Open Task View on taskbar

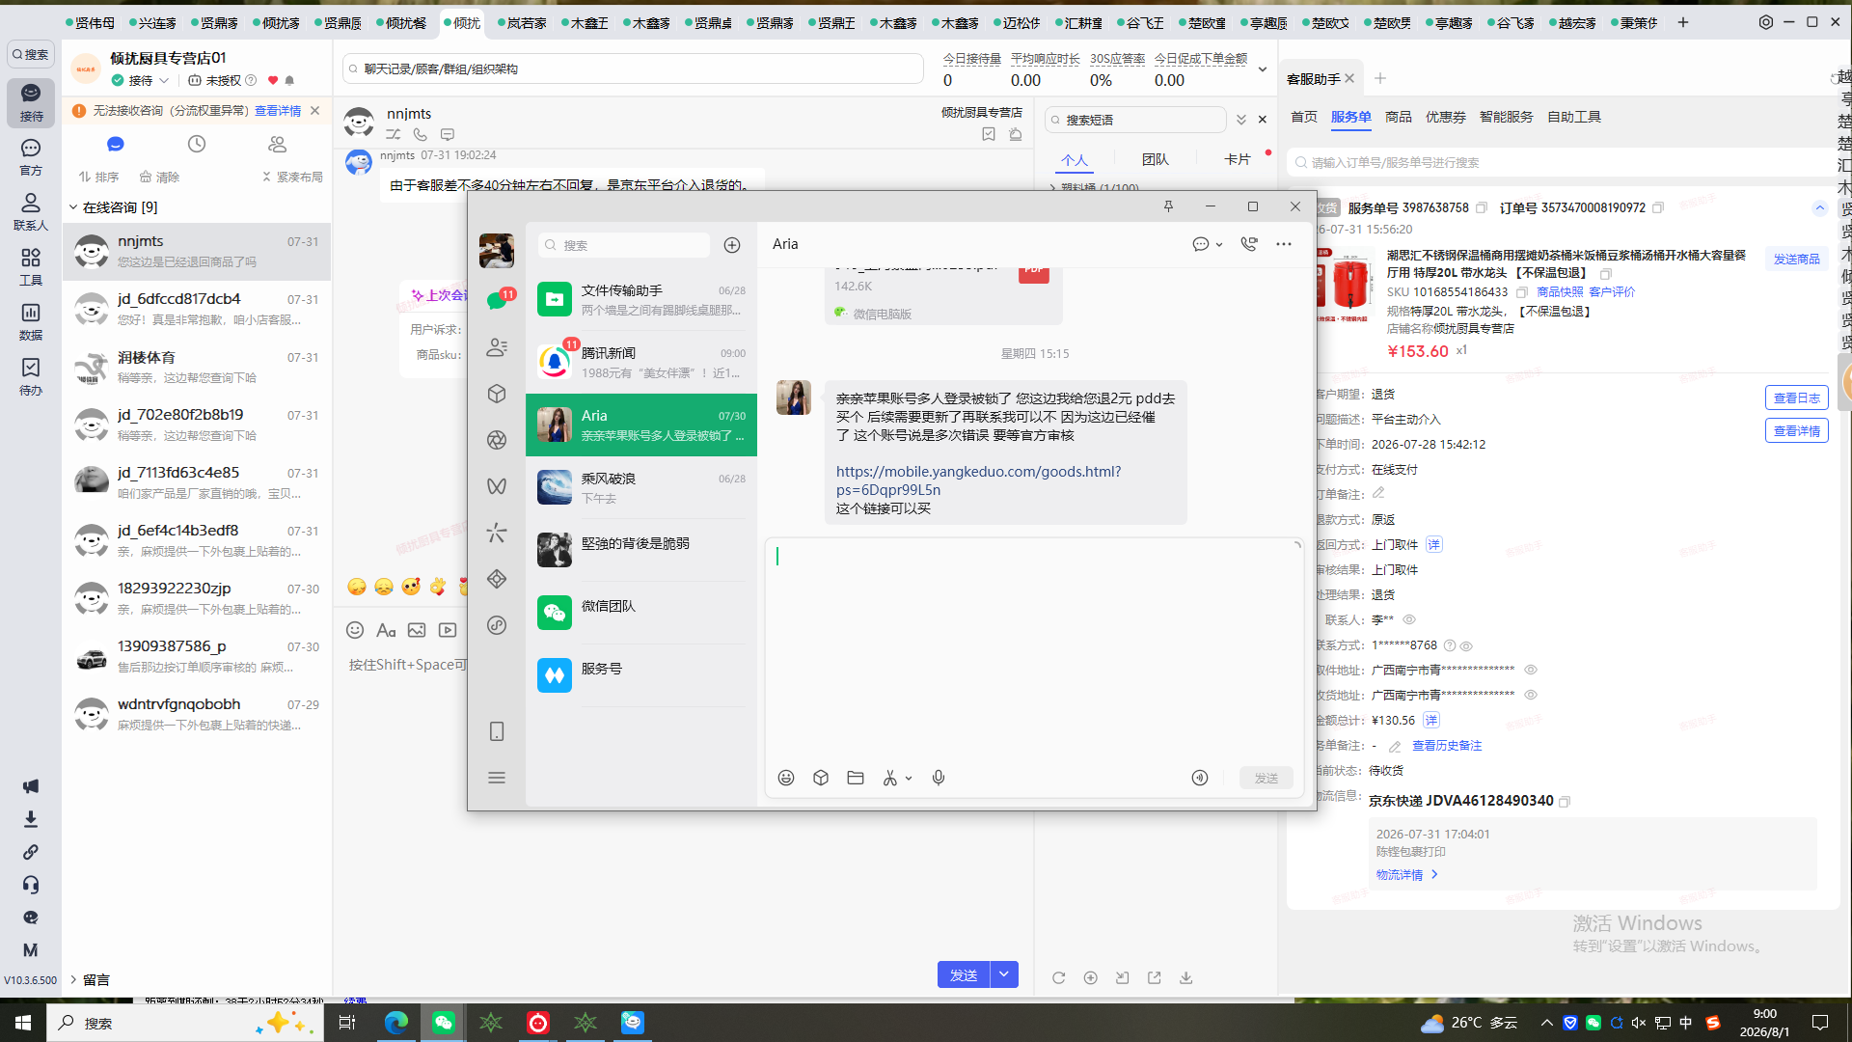pos(347,1023)
